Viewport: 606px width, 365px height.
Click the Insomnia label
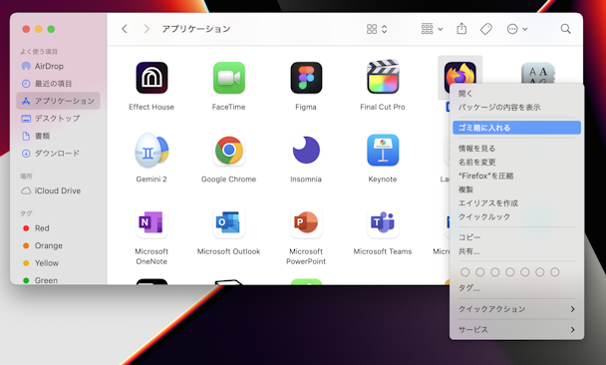pos(306,180)
